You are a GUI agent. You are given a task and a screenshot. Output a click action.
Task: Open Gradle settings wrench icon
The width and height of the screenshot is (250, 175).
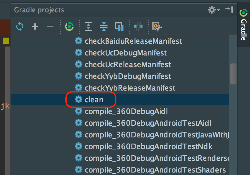click(157, 27)
